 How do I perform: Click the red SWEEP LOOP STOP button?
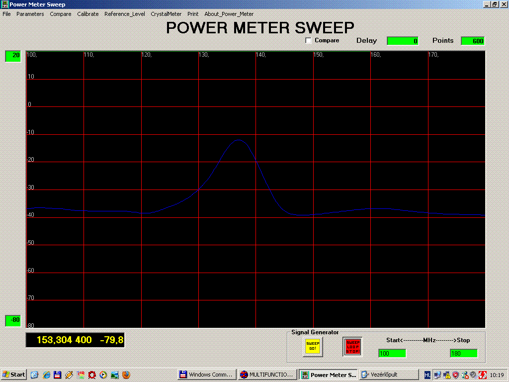coord(352,347)
